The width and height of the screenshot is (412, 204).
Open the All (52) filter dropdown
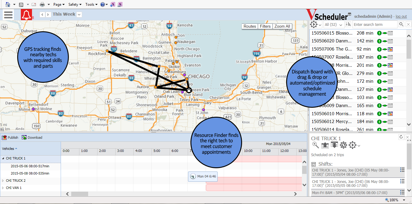click(334, 25)
